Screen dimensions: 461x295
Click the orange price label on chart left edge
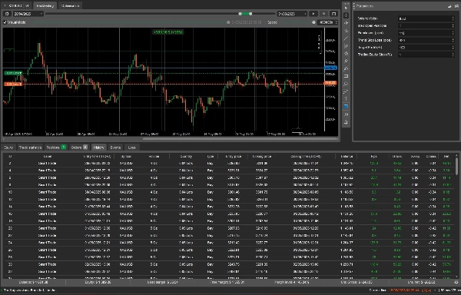click(13, 85)
